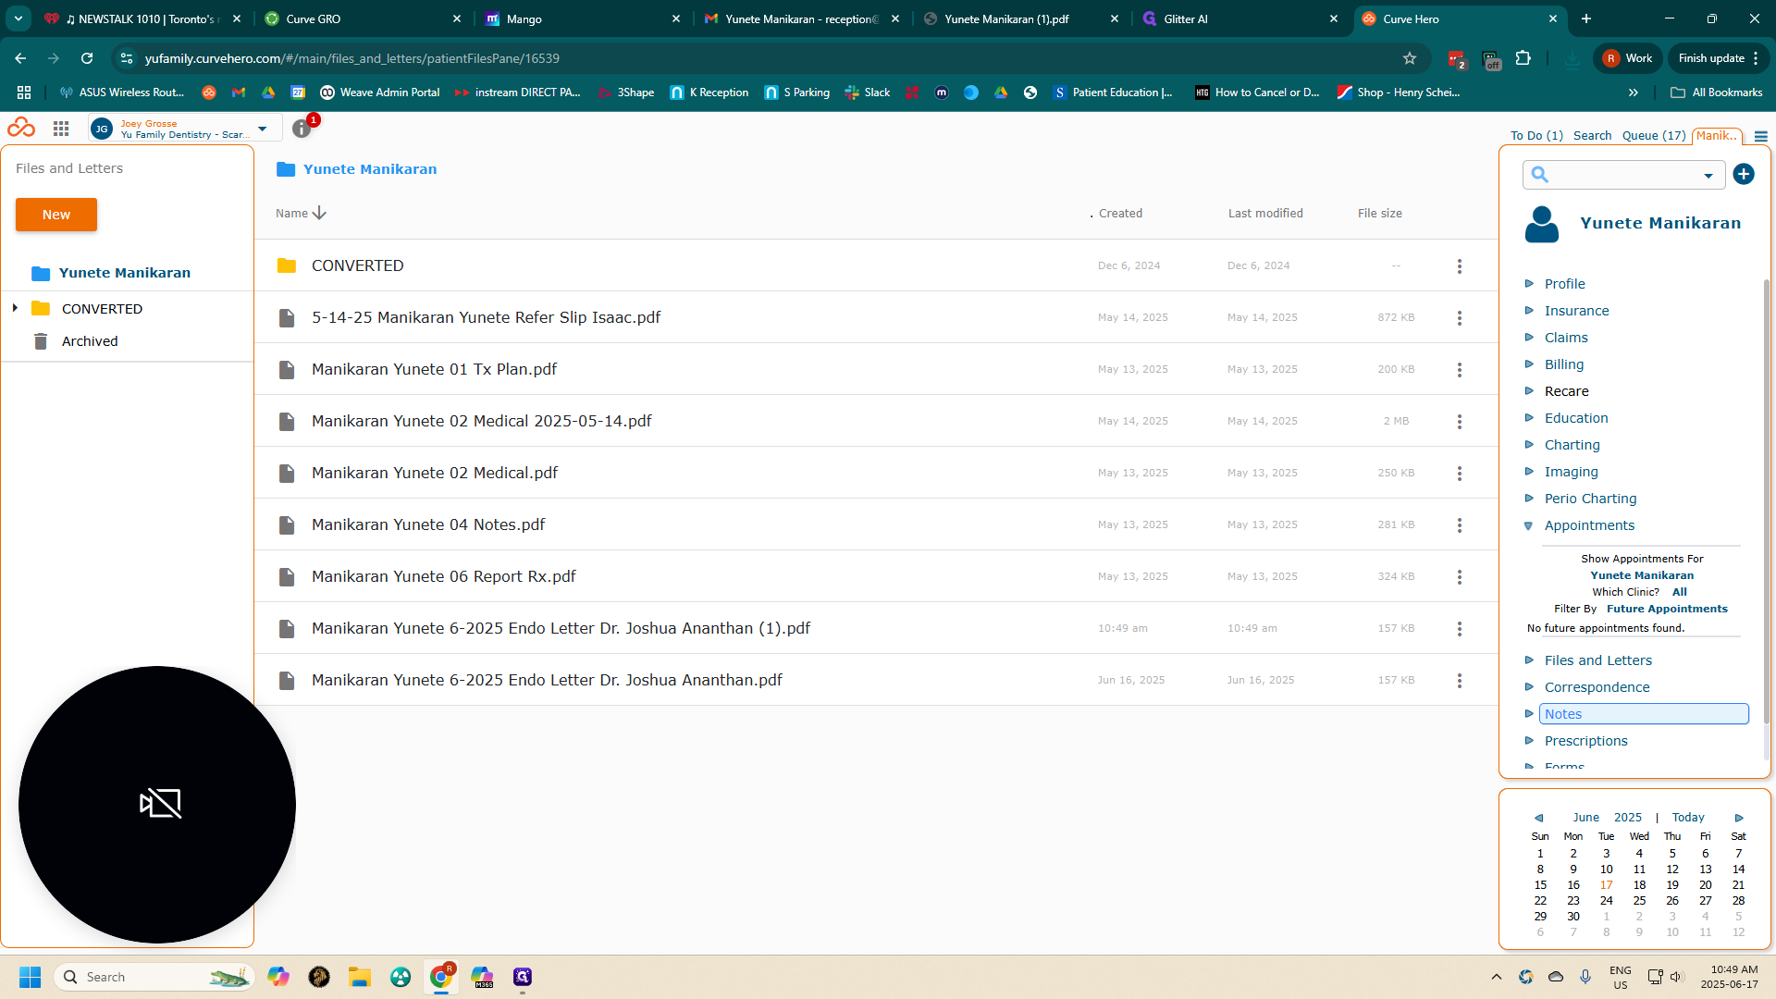This screenshot has height=999, width=1776.
Task: Collapse the Appointments section
Action: [x=1528, y=525]
